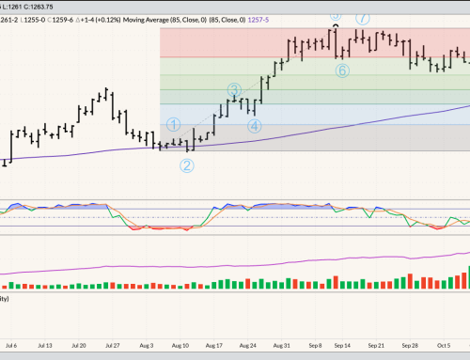Click the Aug 31 date label

point(282,345)
